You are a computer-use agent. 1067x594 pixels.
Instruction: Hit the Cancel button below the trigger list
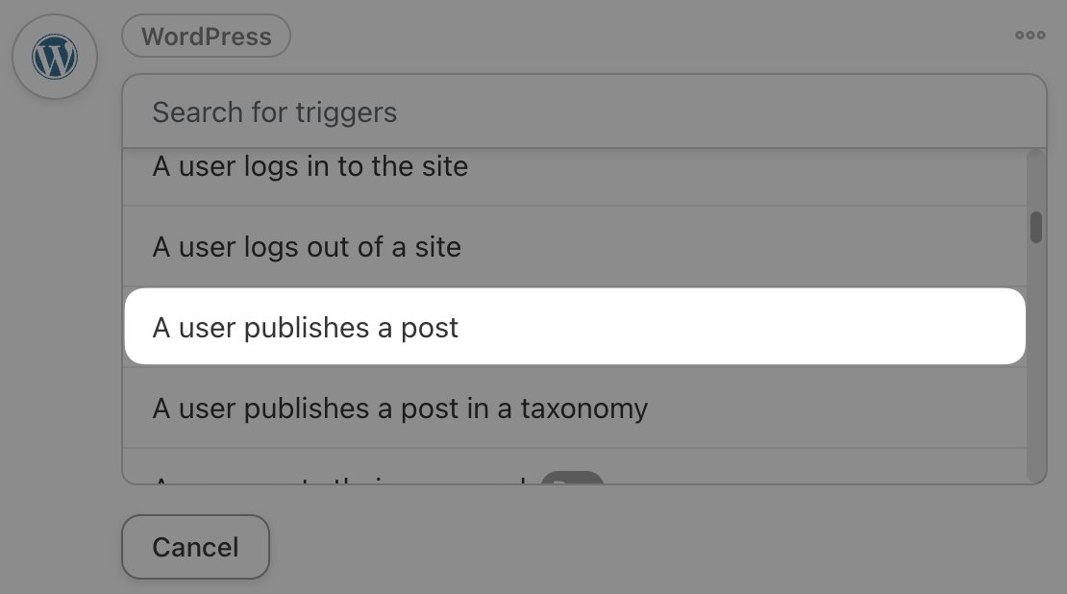[195, 547]
